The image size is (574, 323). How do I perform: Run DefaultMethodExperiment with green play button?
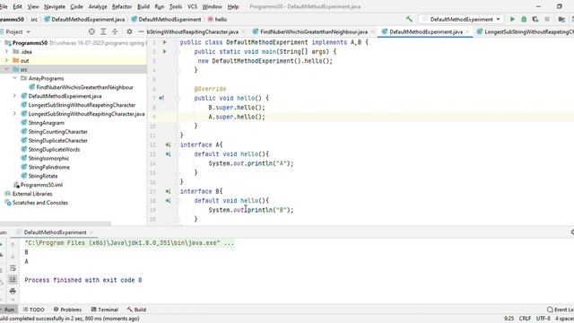(512, 19)
